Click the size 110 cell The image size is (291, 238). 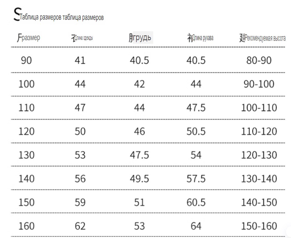(26, 108)
